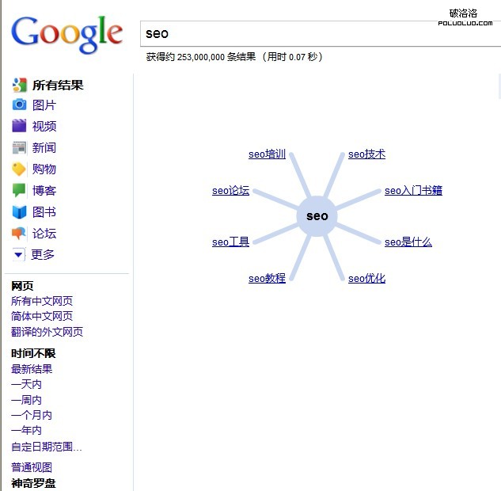This screenshot has width=501, height=491.
Task: Click the Google logo
Action: pos(66,34)
